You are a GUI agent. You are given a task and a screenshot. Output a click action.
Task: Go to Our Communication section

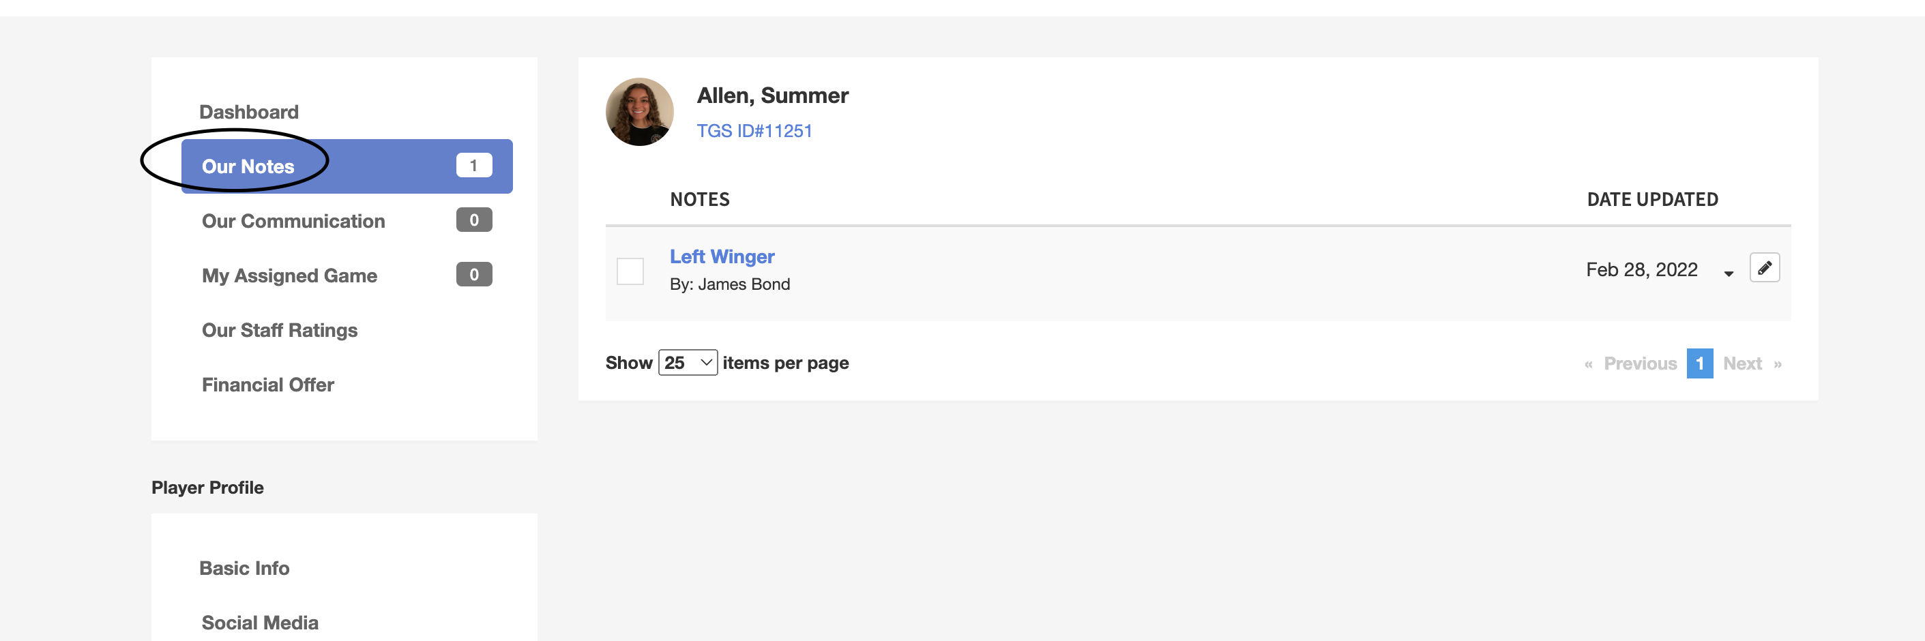[293, 221]
